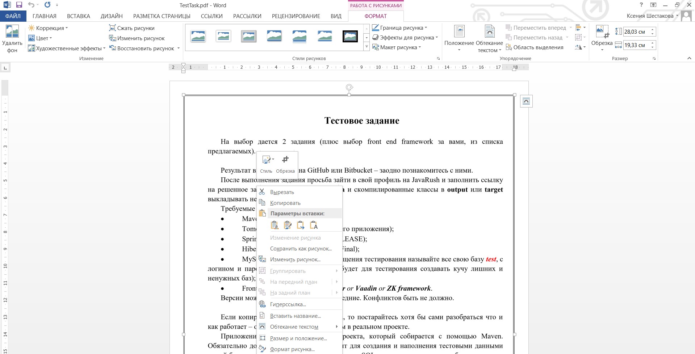
Task: Customize the Quick Access Toolbar dropdown
Action: [x=57, y=5]
